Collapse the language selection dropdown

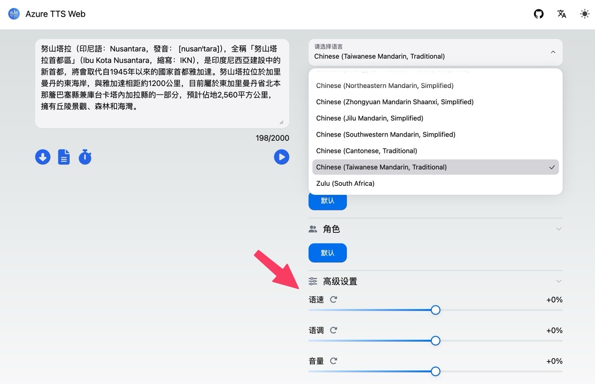[553, 52]
